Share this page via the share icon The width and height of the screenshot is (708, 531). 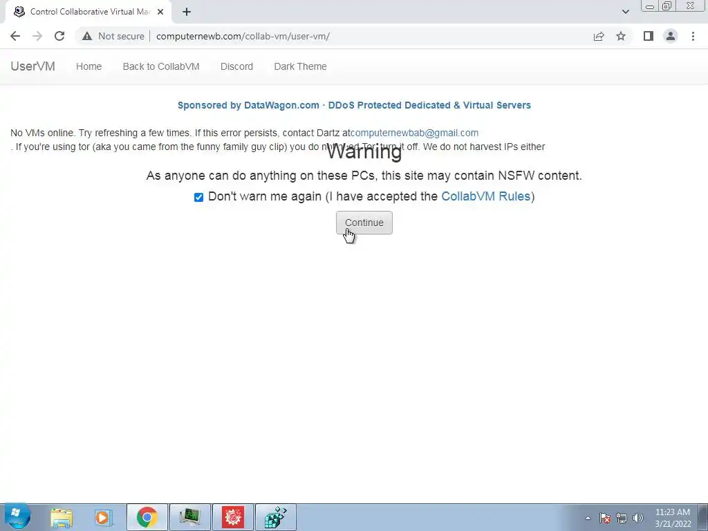click(x=599, y=36)
